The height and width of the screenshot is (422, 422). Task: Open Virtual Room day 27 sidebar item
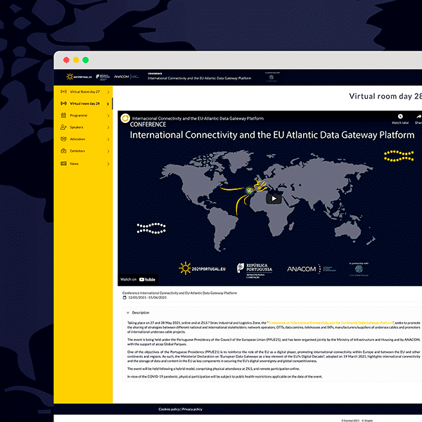click(83, 91)
